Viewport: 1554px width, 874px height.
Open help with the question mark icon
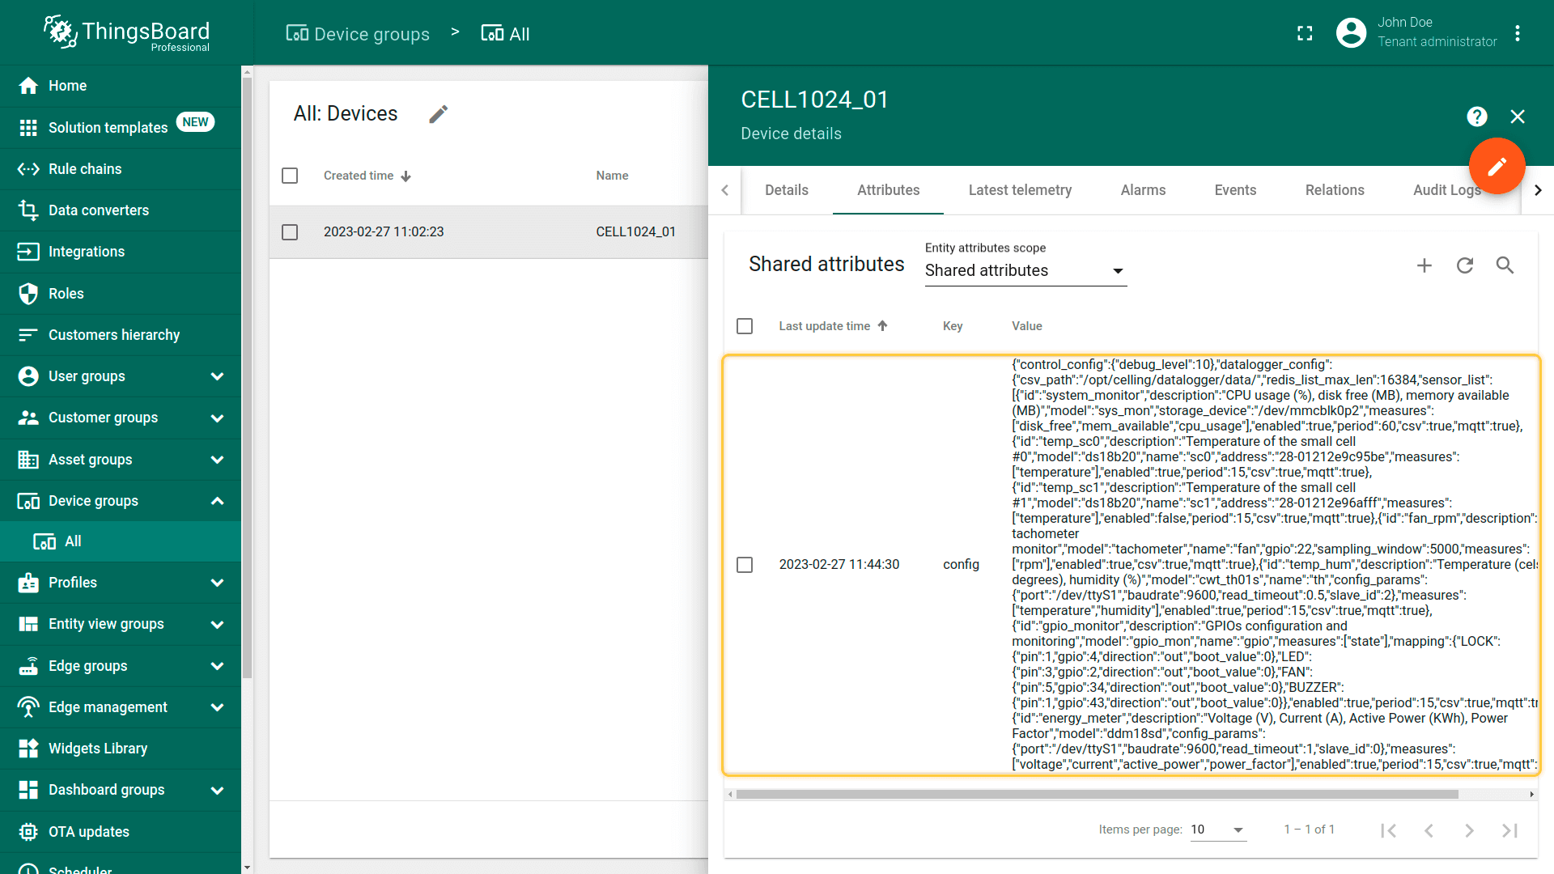click(1476, 117)
